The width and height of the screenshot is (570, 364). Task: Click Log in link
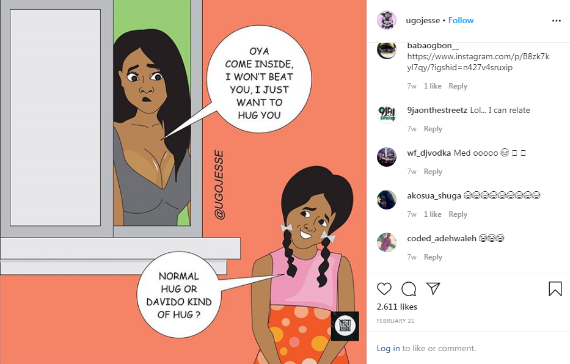(x=388, y=348)
